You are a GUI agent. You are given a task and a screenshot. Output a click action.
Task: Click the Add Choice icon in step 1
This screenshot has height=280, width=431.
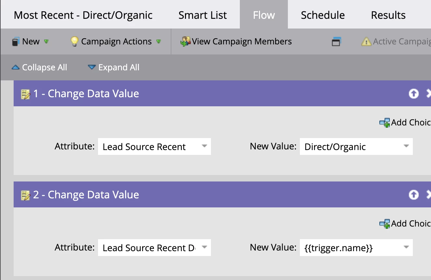pos(385,122)
